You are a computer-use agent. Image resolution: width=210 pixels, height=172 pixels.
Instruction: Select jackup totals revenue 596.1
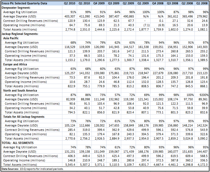tap(160, 130)
